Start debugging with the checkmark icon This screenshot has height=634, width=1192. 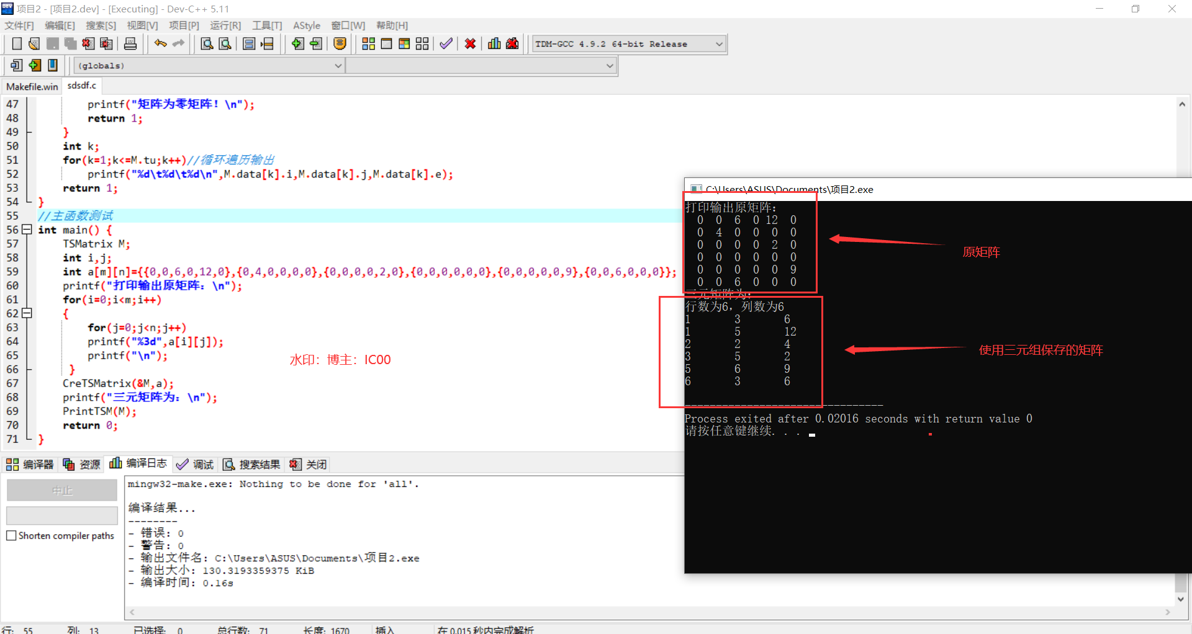tap(446, 43)
